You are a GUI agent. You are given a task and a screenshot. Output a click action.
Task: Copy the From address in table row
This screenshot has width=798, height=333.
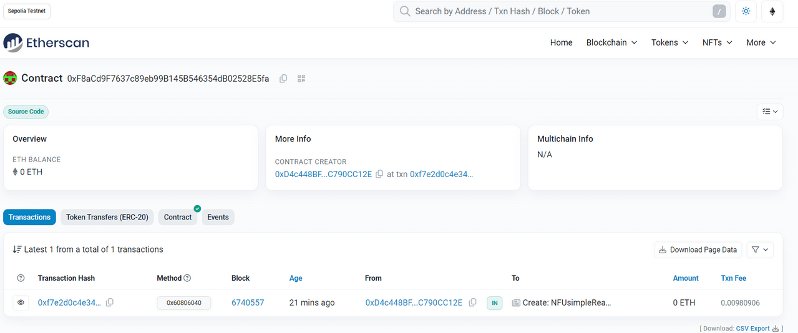pos(472,302)
